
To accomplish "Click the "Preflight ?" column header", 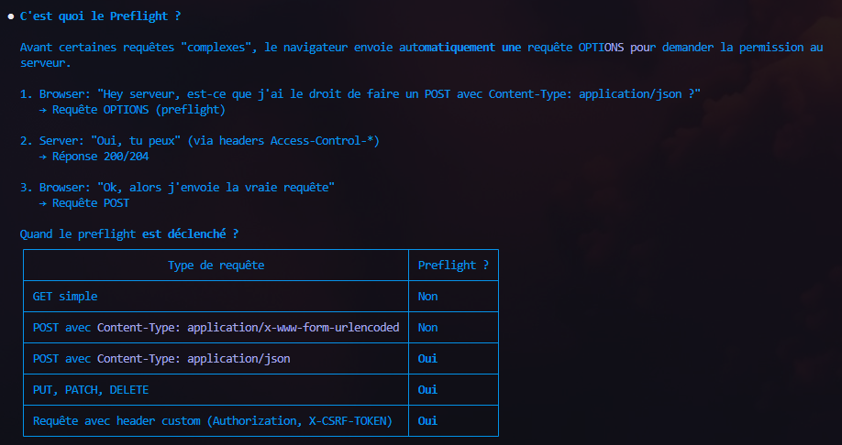I will tap(453, 266).
